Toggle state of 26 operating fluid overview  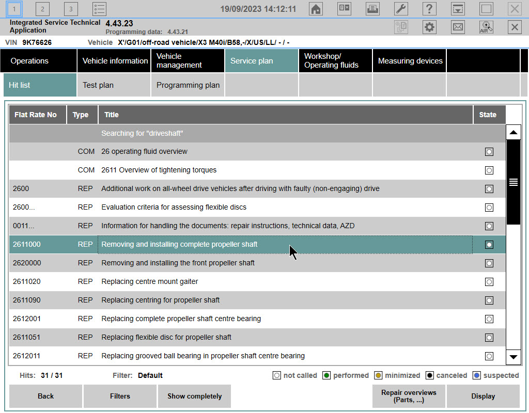tap(489, 152)
